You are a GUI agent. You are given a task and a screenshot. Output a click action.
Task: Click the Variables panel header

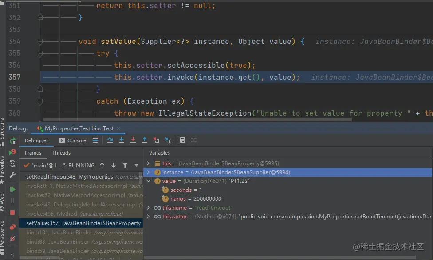(x=159, y=153)
